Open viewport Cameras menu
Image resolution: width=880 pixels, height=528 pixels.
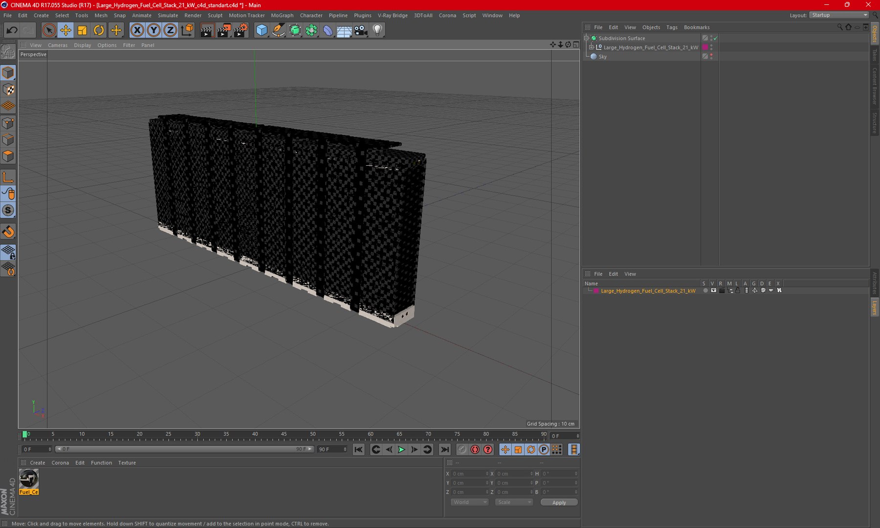58,45
